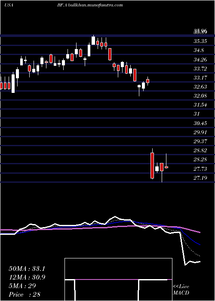
Task: Click the 50MA : 33.1 readout
Action: point(27,269)
